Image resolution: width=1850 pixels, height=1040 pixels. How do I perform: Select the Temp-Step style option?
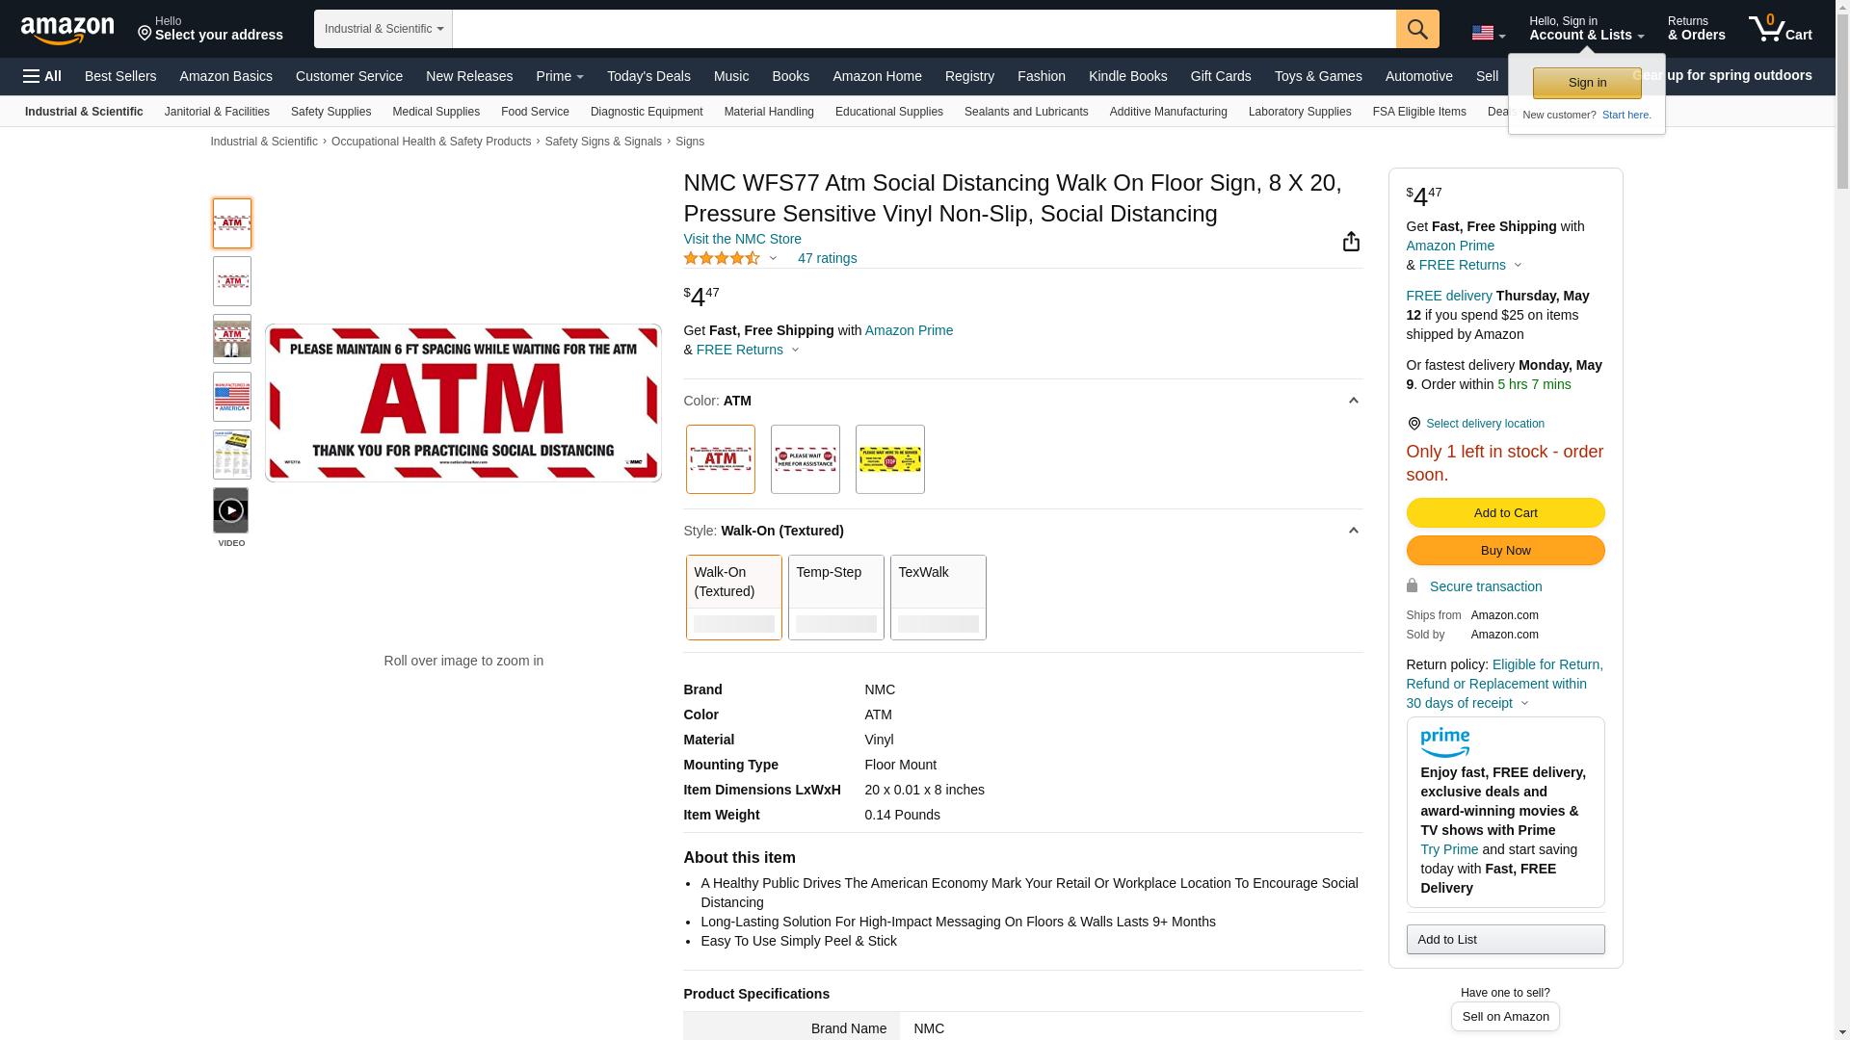tap(835, 596)
